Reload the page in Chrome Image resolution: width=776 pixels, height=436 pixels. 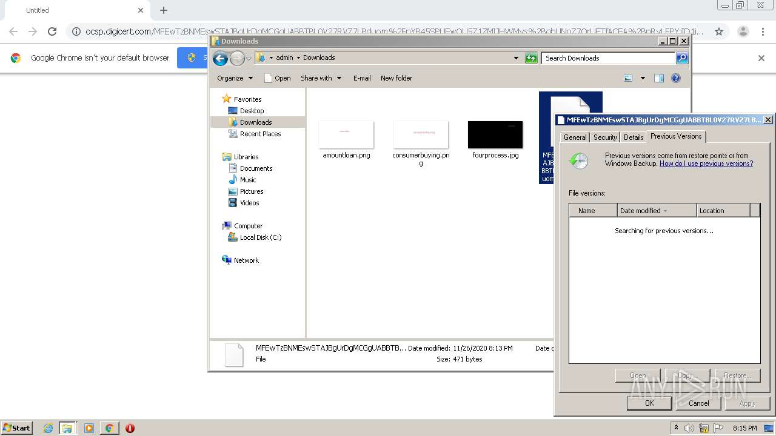52,31
